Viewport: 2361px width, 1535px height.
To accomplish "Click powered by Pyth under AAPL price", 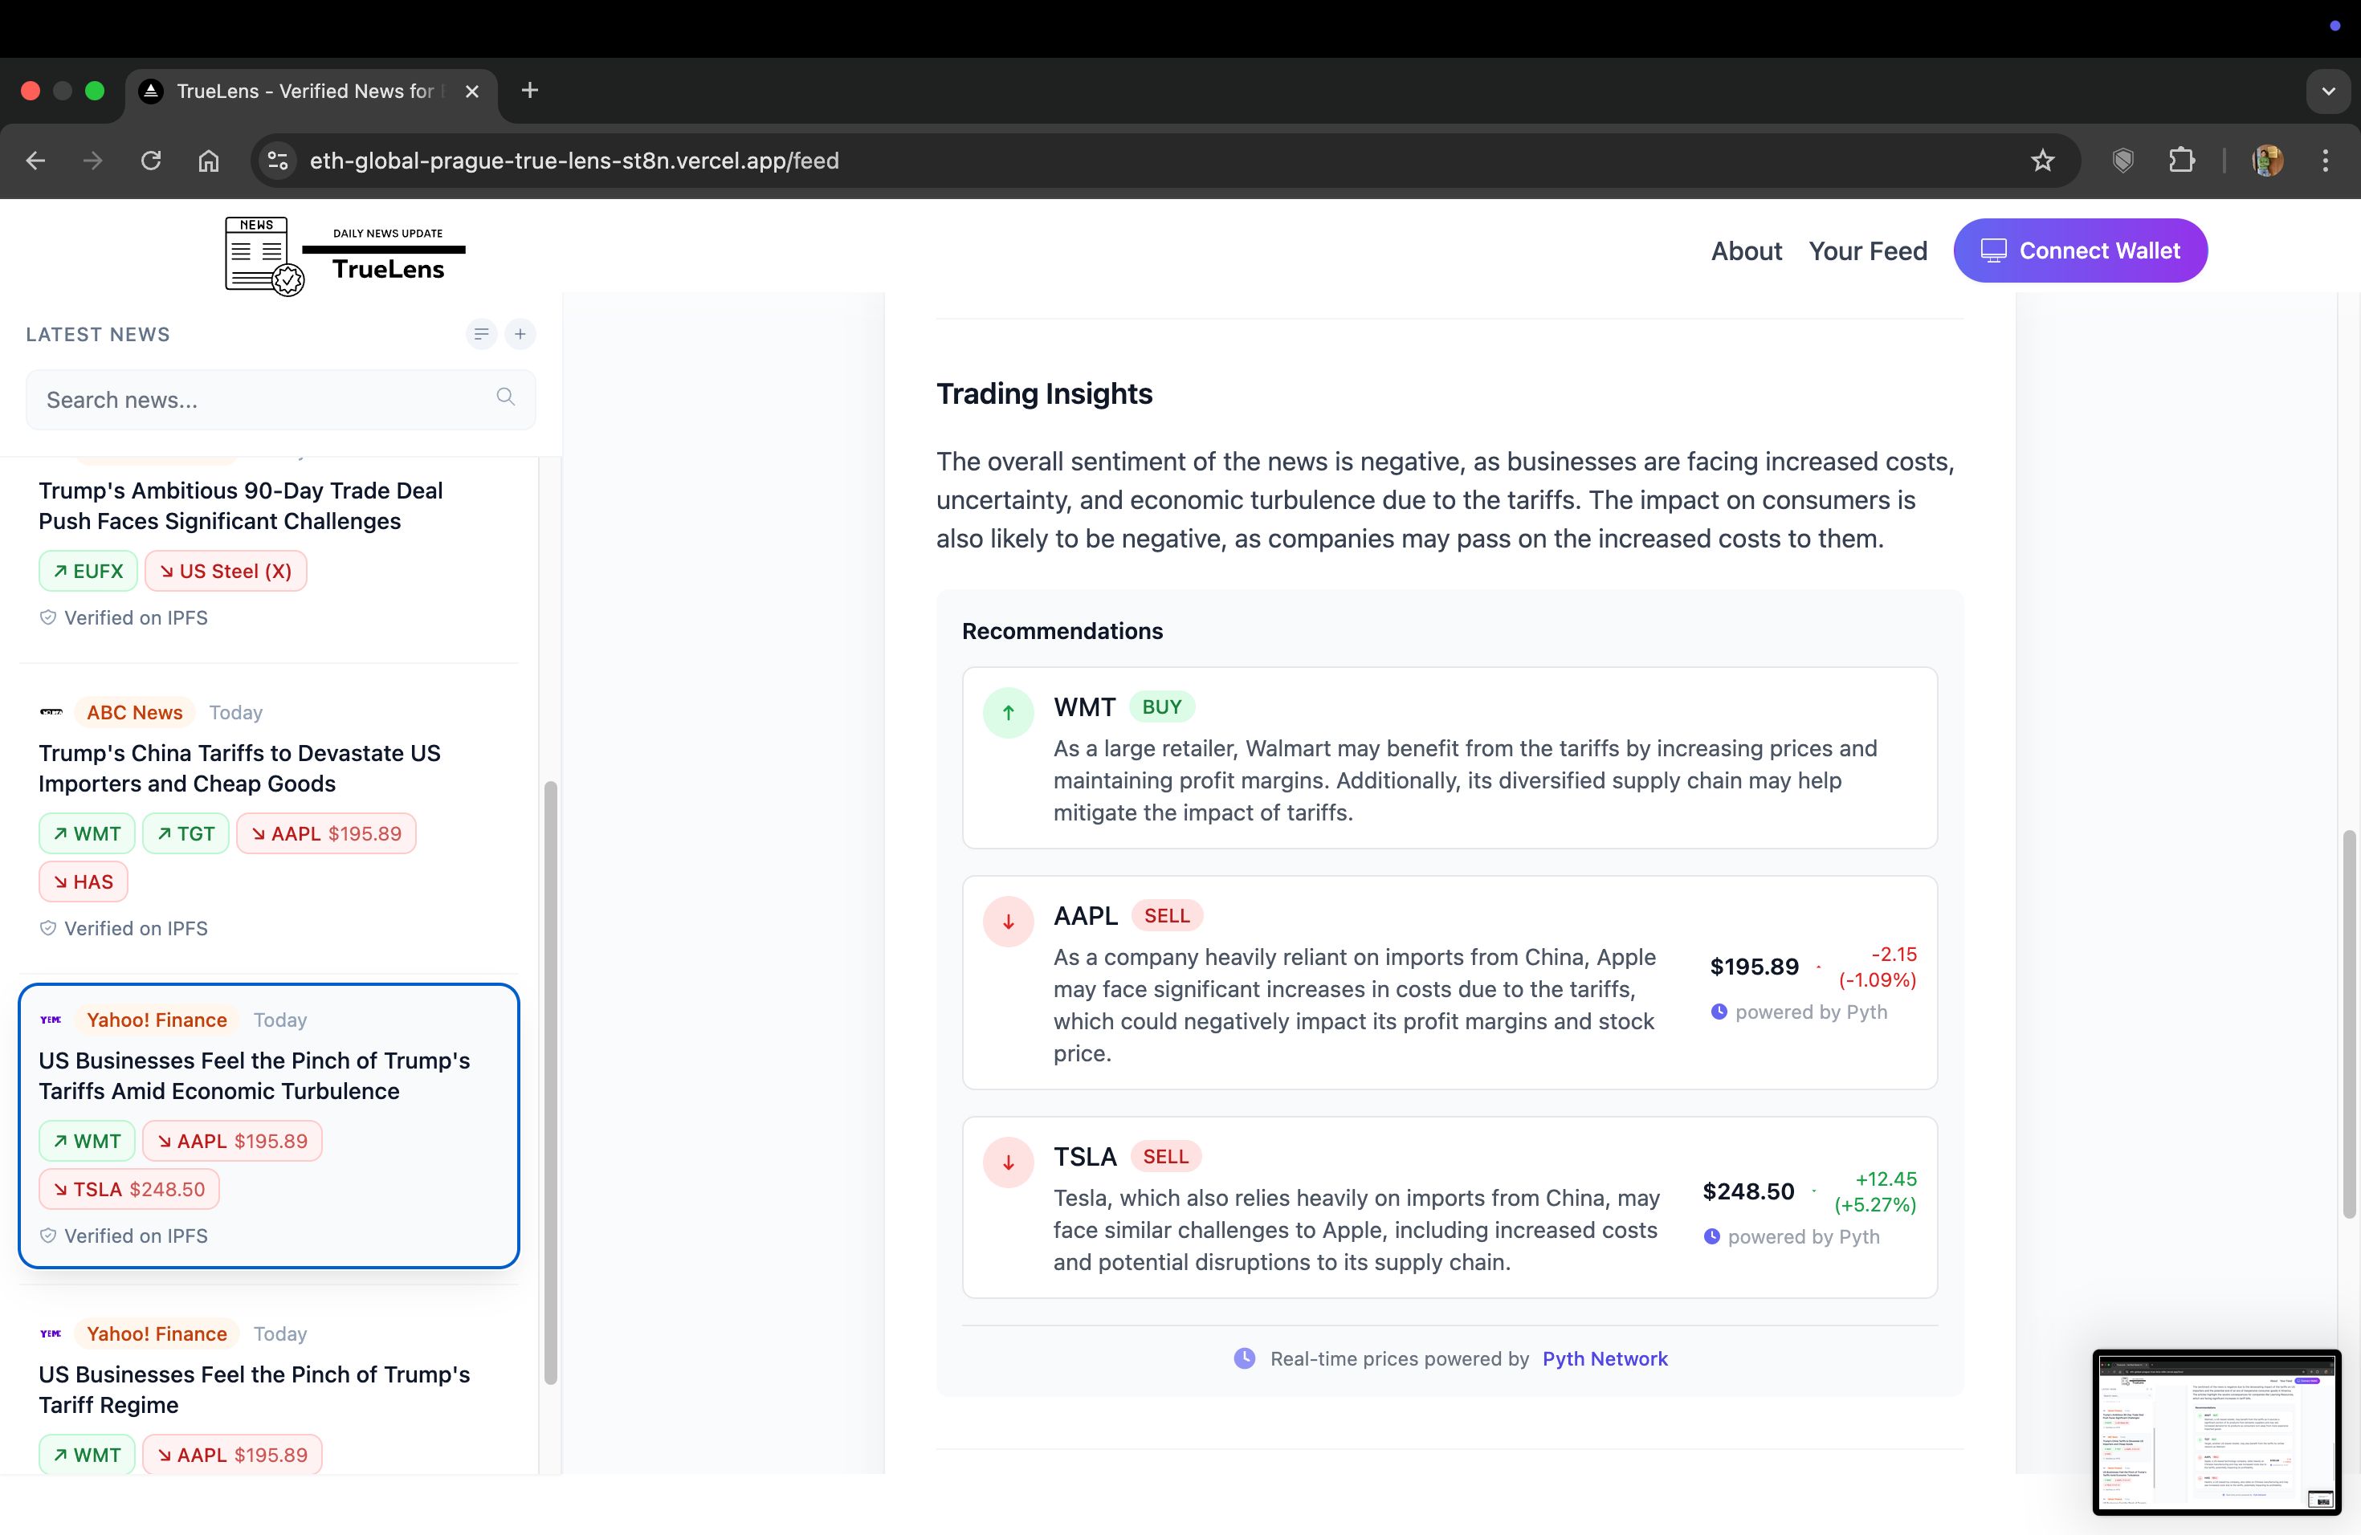I will coord(1799,1012).
